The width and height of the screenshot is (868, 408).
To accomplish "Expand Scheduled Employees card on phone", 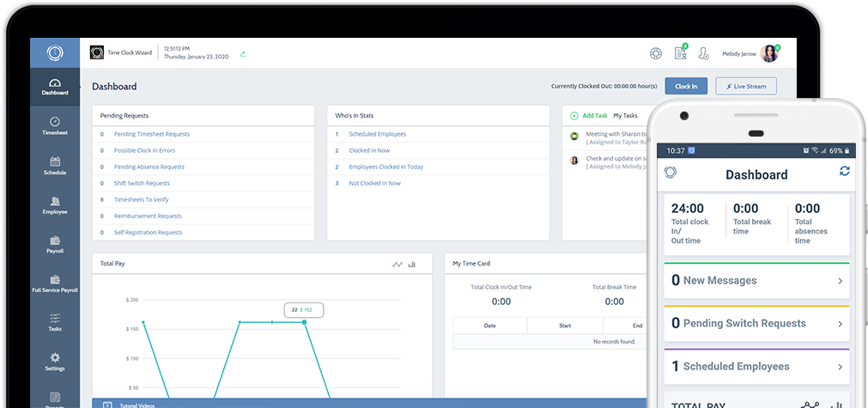I will 756,367.
